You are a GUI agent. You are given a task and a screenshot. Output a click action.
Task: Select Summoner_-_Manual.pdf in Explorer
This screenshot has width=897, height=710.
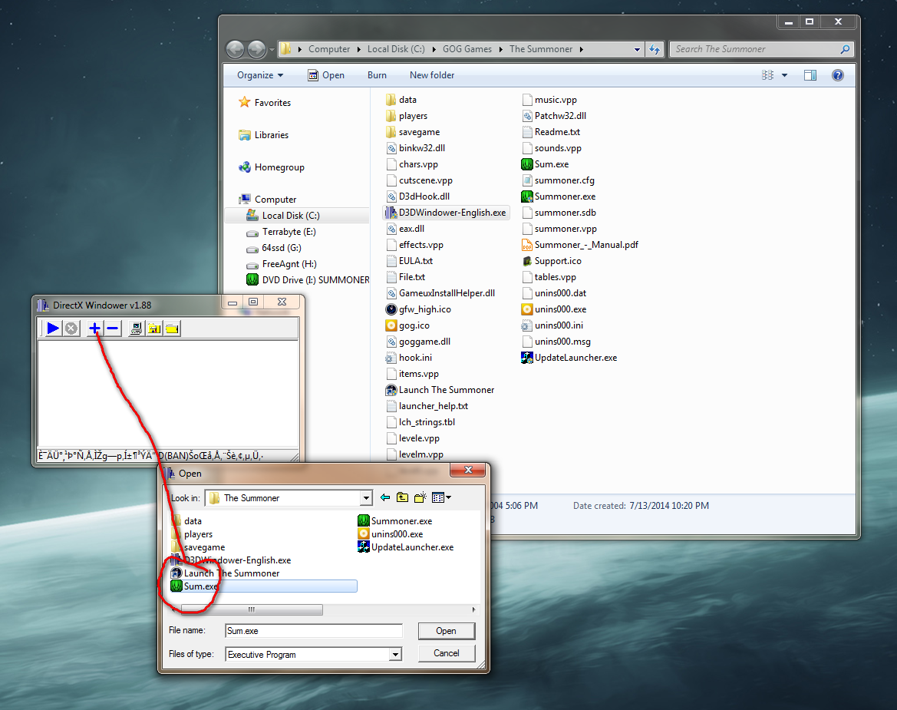pyautogui.click(x=579, y=245)
